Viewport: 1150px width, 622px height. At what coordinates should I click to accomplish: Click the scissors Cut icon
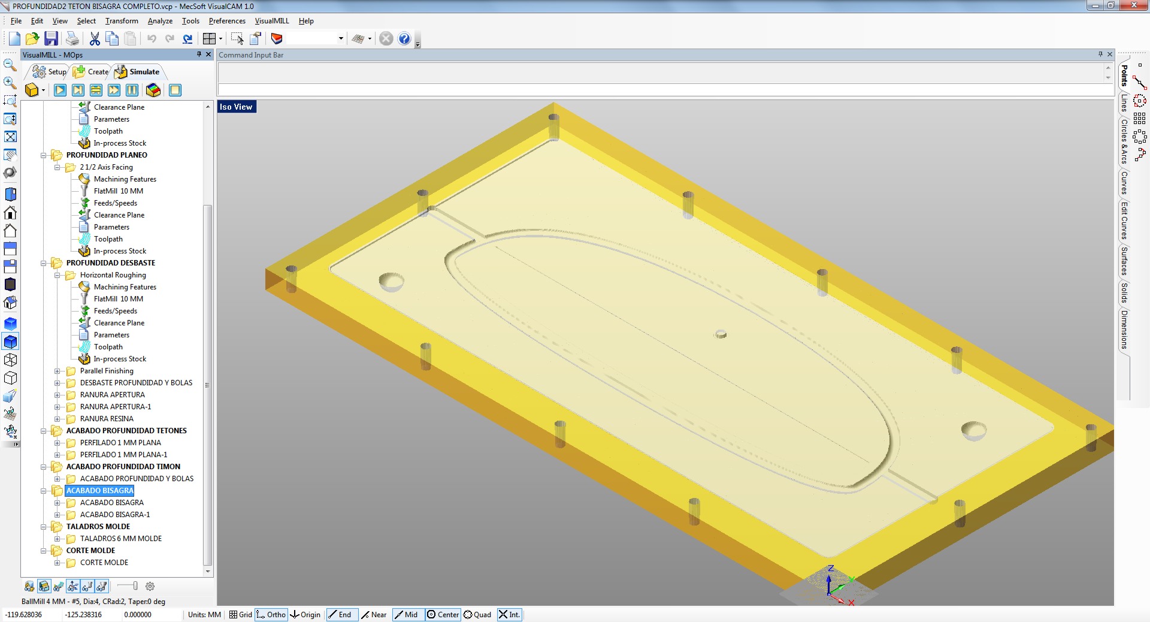pyautogui.click(x=95, y=39)
